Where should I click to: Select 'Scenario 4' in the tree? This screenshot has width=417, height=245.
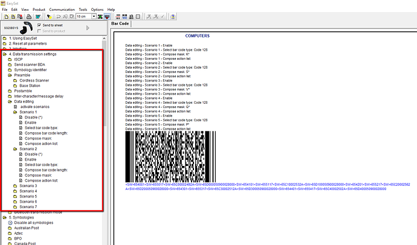click(x=28, y=191)
